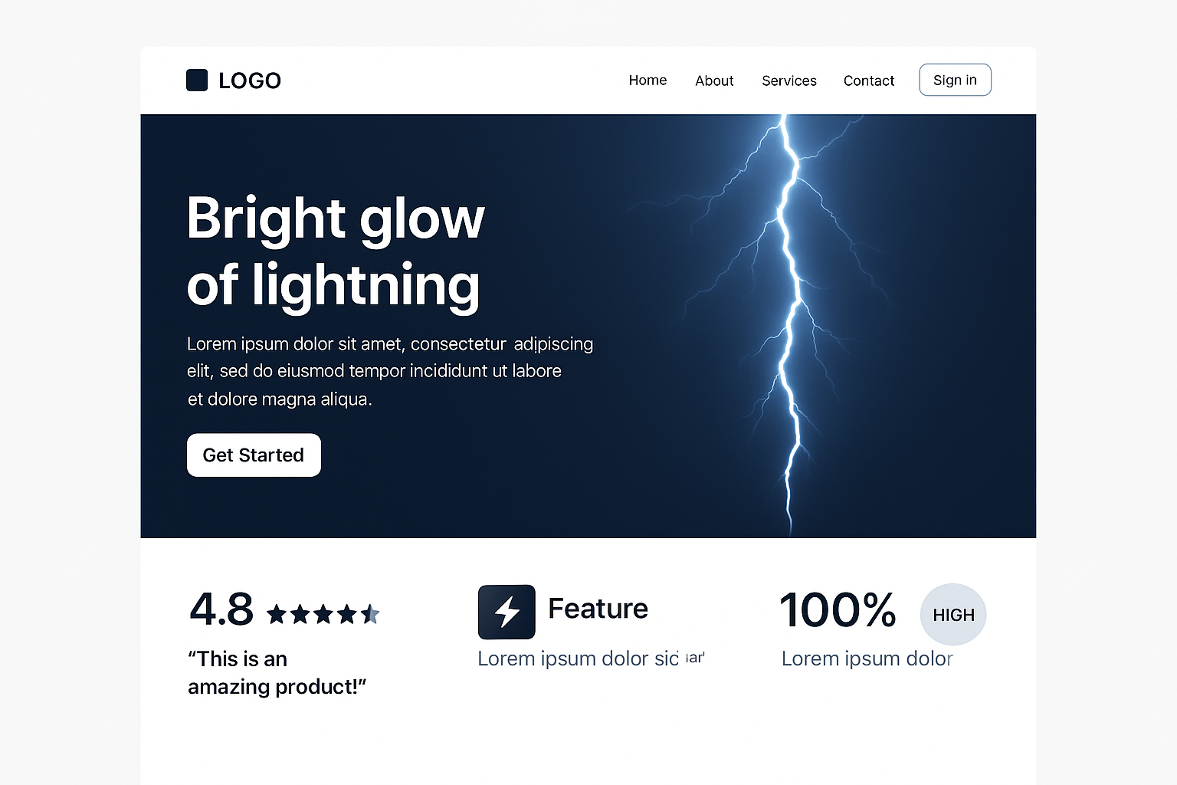
Task: Click the dark square logo icon
Action: point(197,80)
